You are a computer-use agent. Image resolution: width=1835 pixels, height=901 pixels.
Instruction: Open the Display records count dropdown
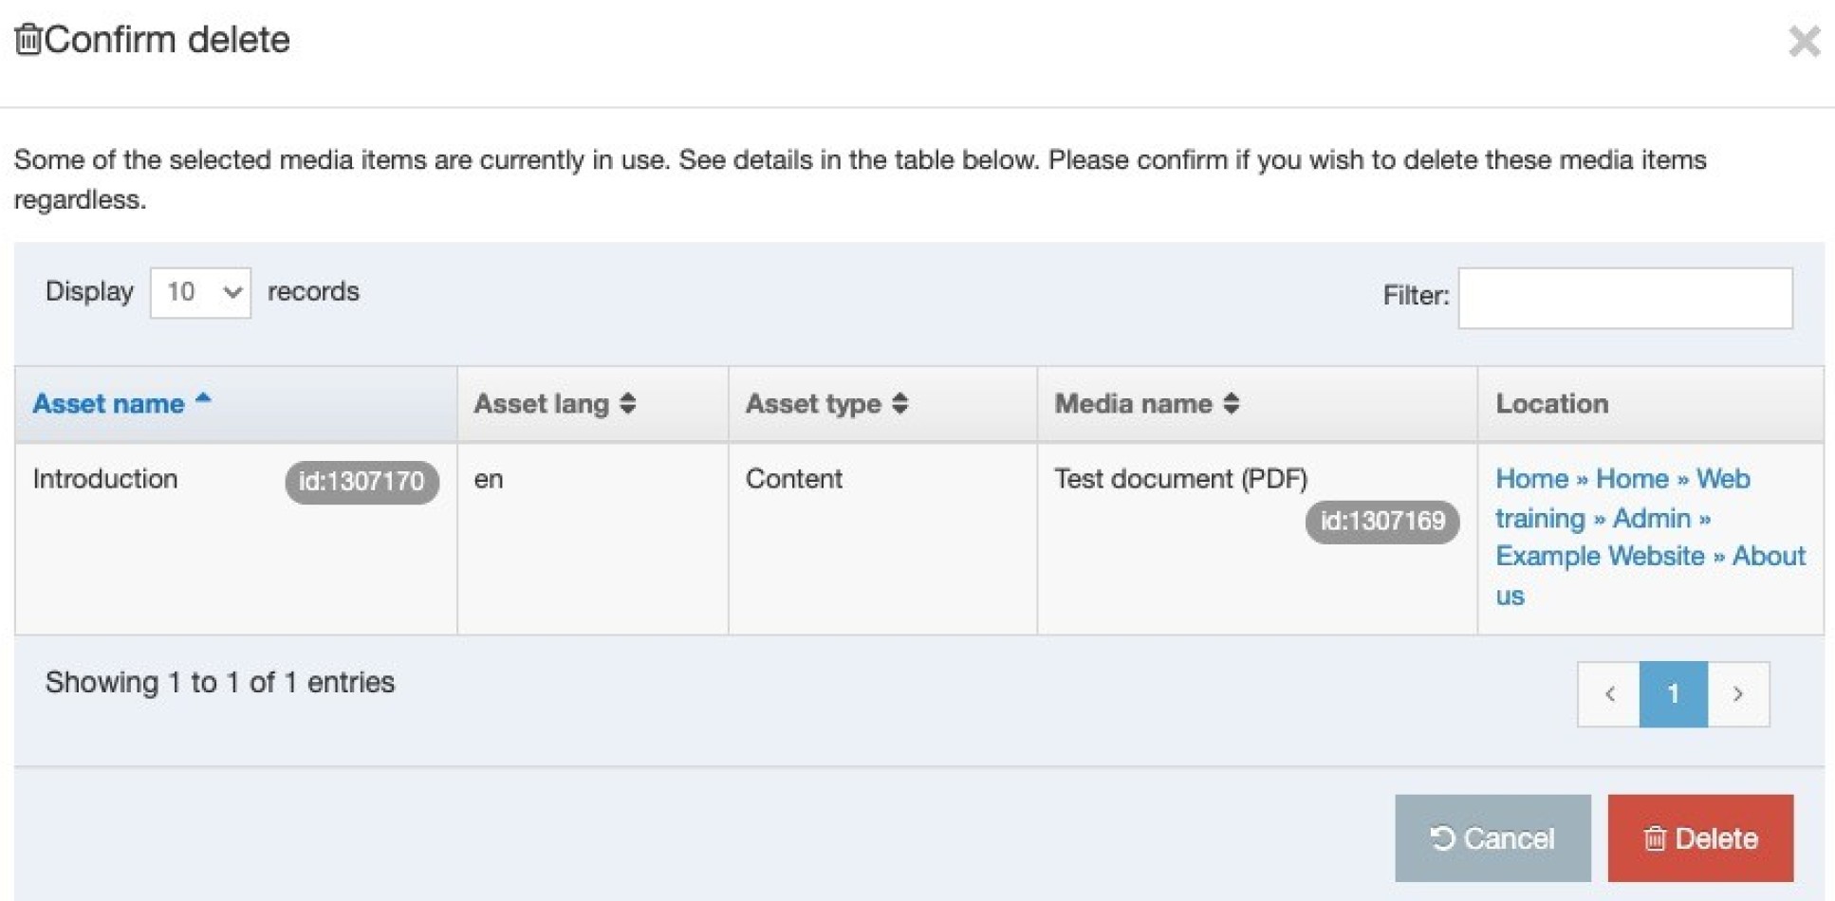[200, 292]
